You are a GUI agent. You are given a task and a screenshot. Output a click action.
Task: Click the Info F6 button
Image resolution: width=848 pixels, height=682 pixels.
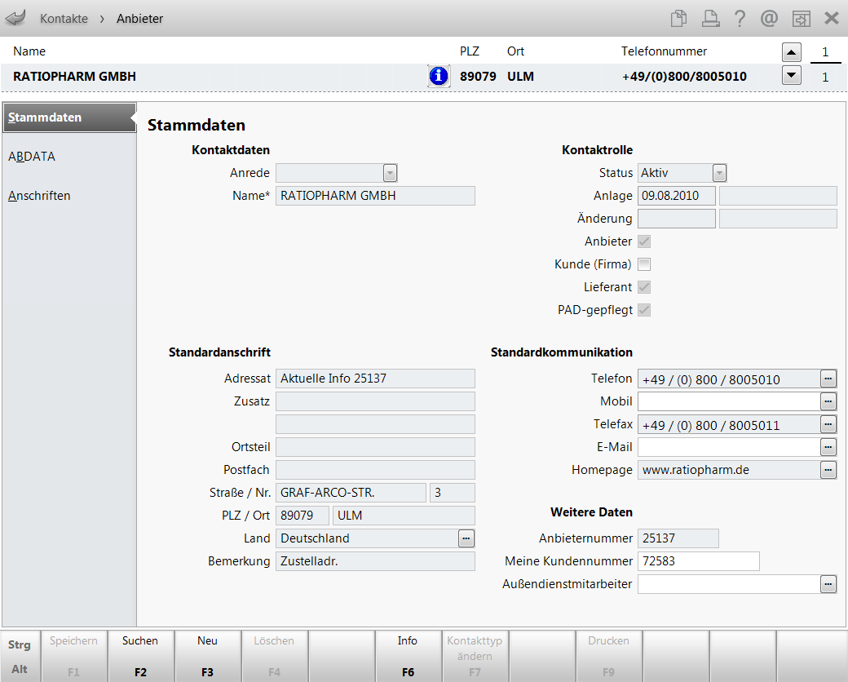point(408,656)
